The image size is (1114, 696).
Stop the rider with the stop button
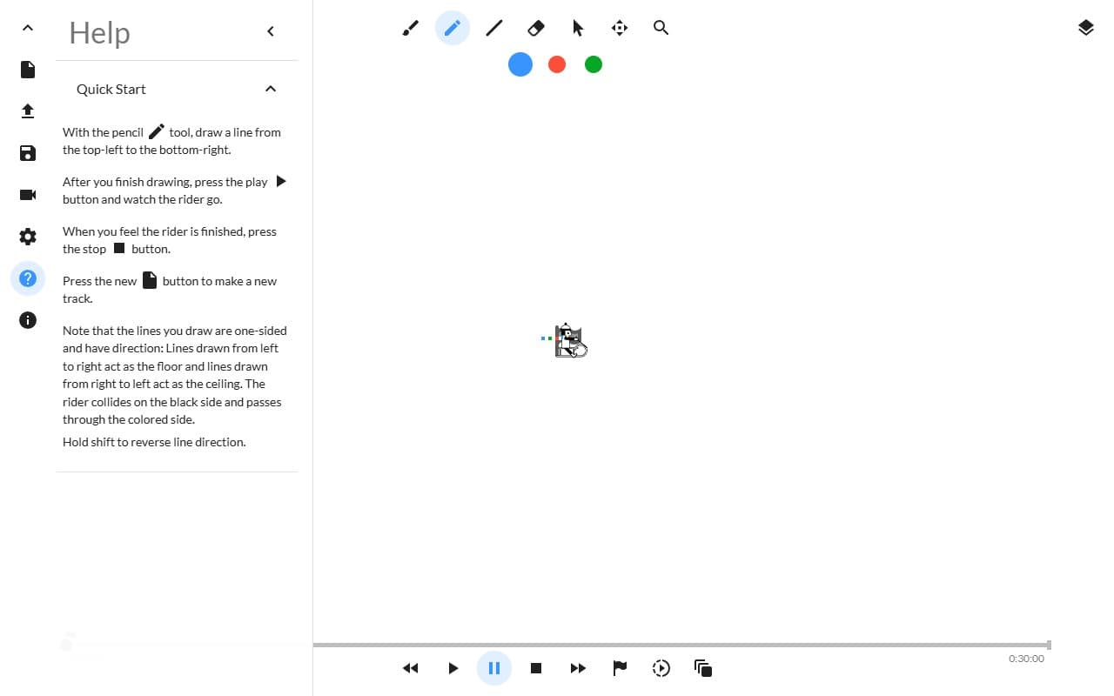click(x=536, y=668)
